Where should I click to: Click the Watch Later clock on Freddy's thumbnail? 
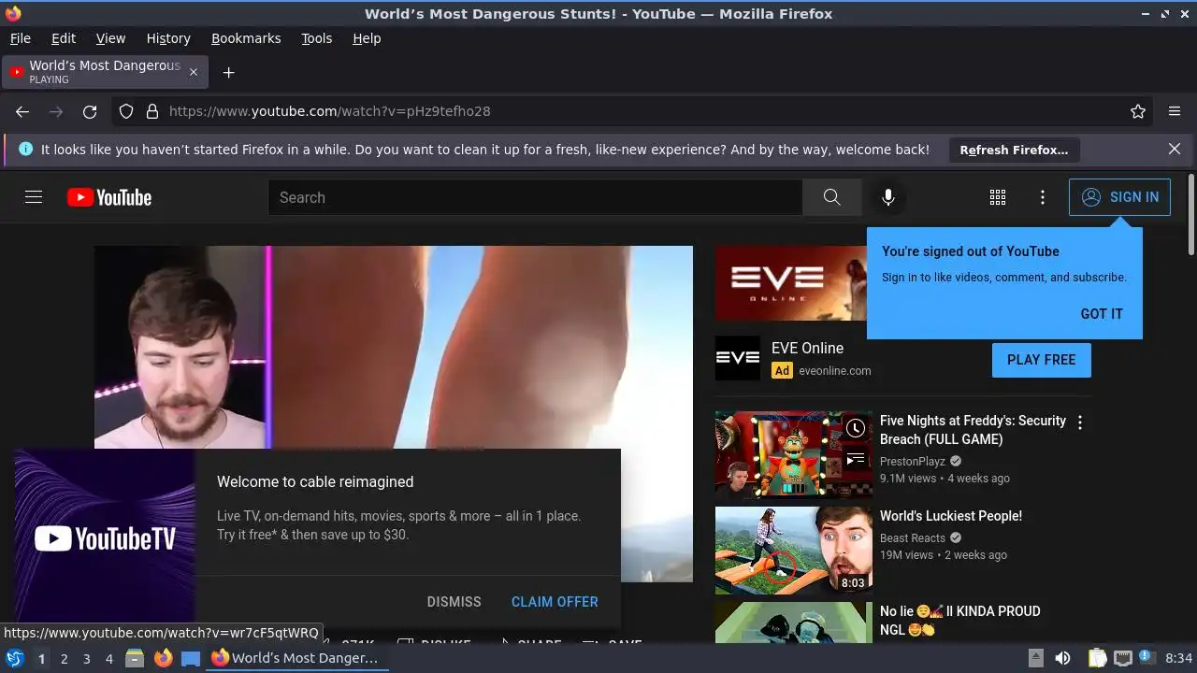[x=856, y=428]
